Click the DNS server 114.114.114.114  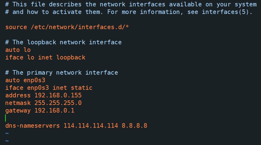[x=91, y=126]
